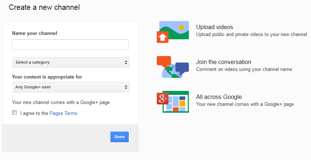Open the Select a category dropdown
Screen dimensions: 311x160
pos(71,62)
